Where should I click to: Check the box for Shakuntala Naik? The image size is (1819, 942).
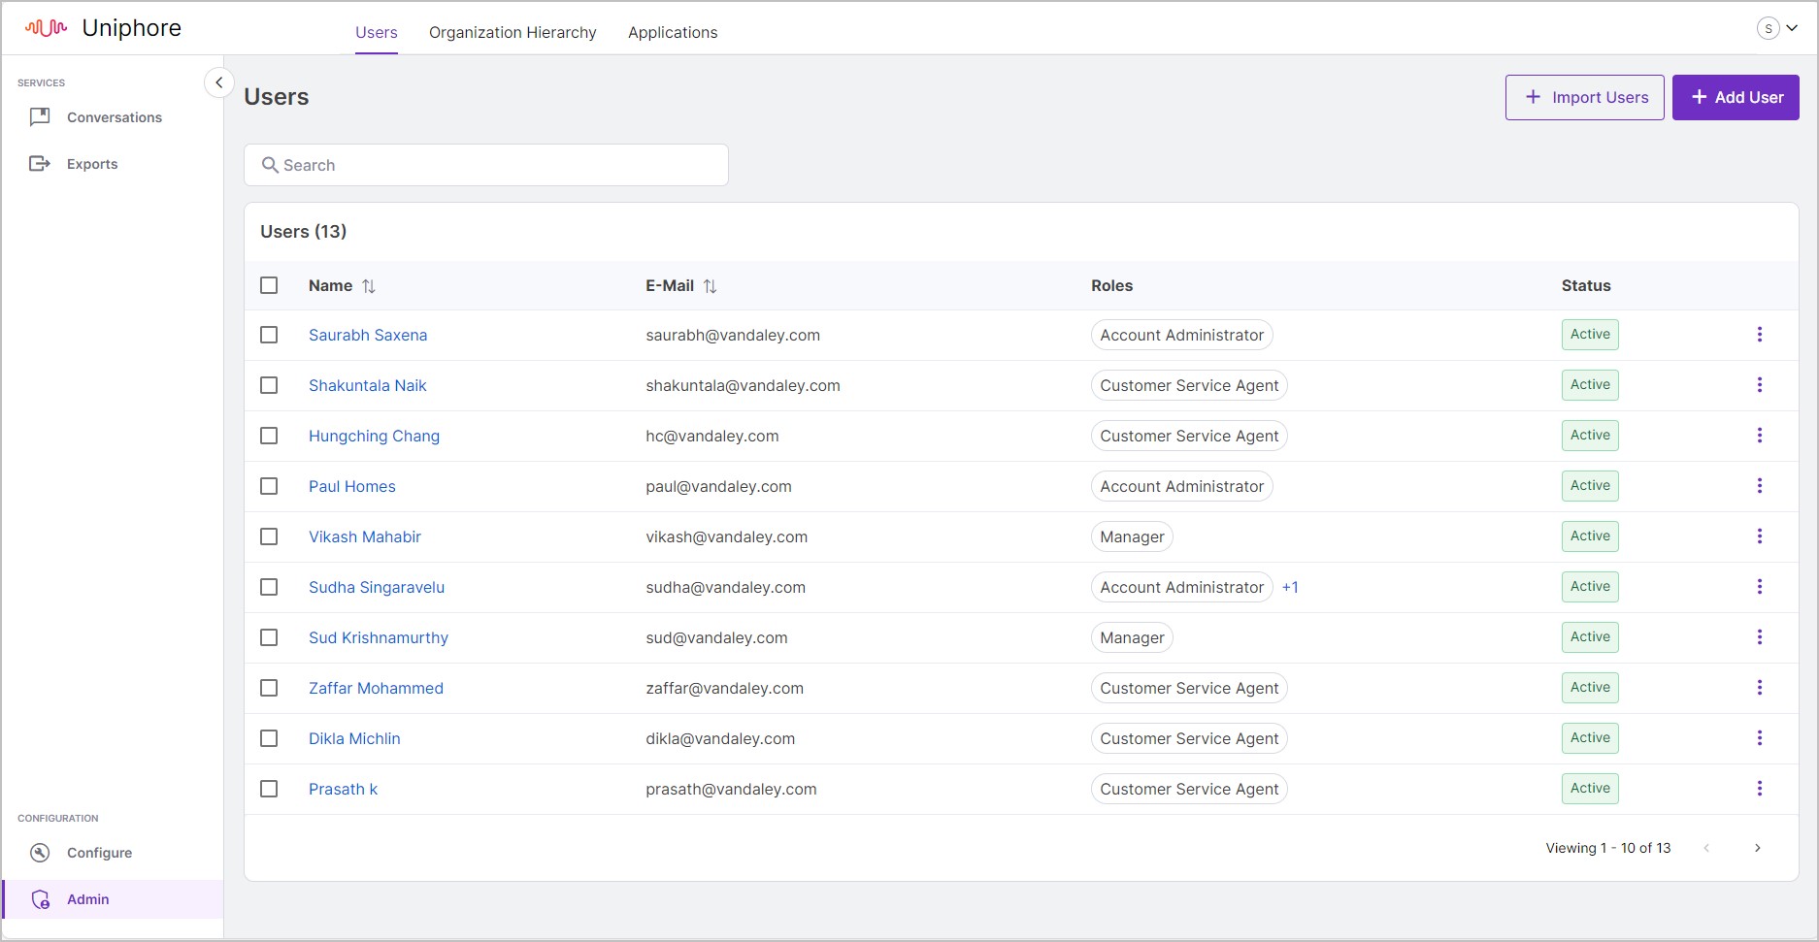269,385
